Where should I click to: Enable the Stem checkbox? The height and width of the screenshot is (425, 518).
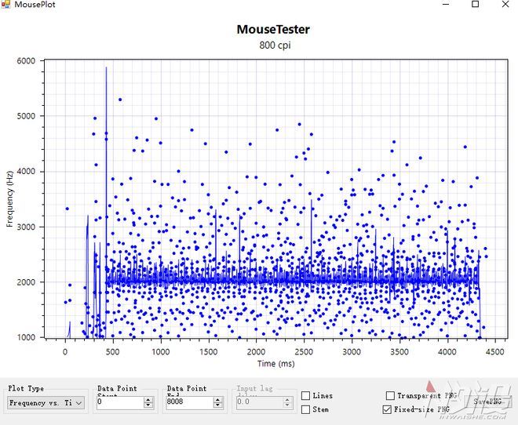pyautogui.click(x=306, y=409)
